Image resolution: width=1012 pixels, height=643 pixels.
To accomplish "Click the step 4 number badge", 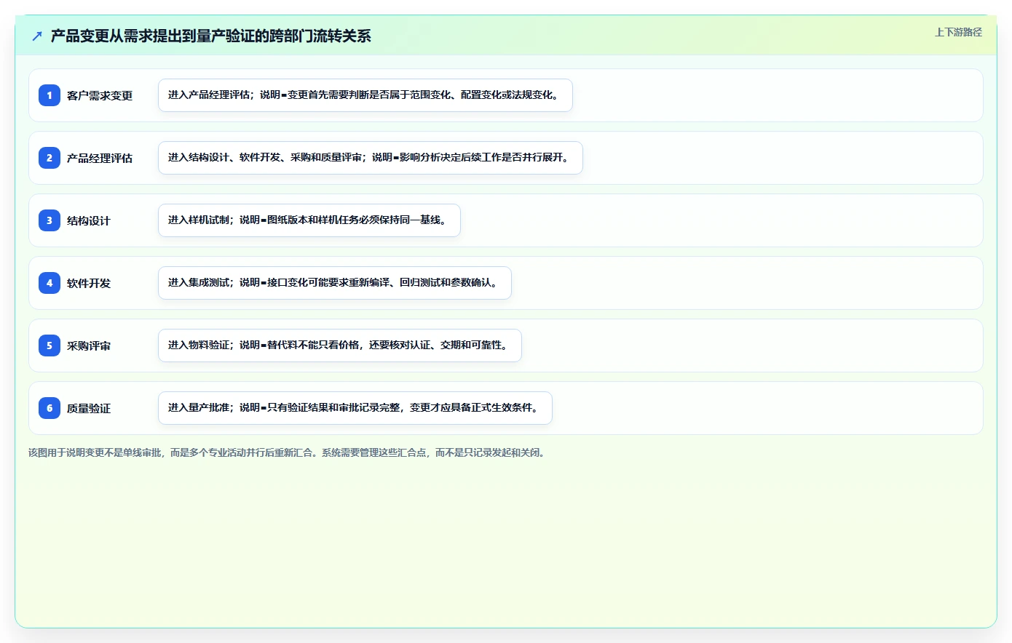I will [50, 283].
